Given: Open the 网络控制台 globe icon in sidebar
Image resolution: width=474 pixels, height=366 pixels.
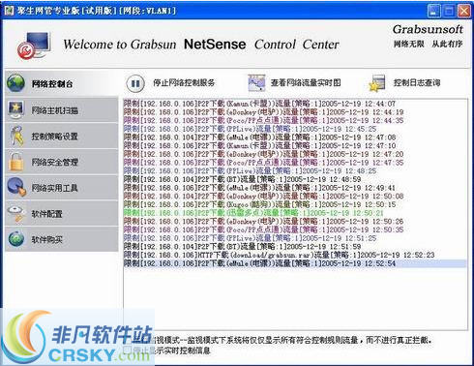Looking at the screenshot, I should pos(15,83).
